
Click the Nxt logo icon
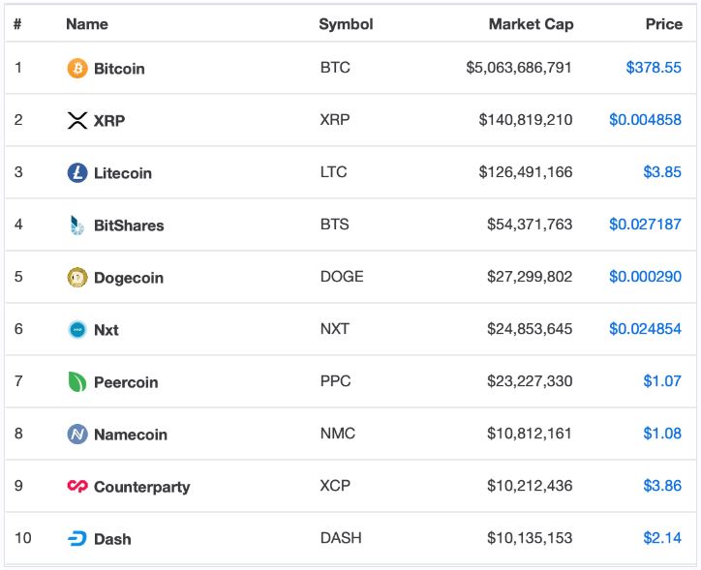coord(77,330)
